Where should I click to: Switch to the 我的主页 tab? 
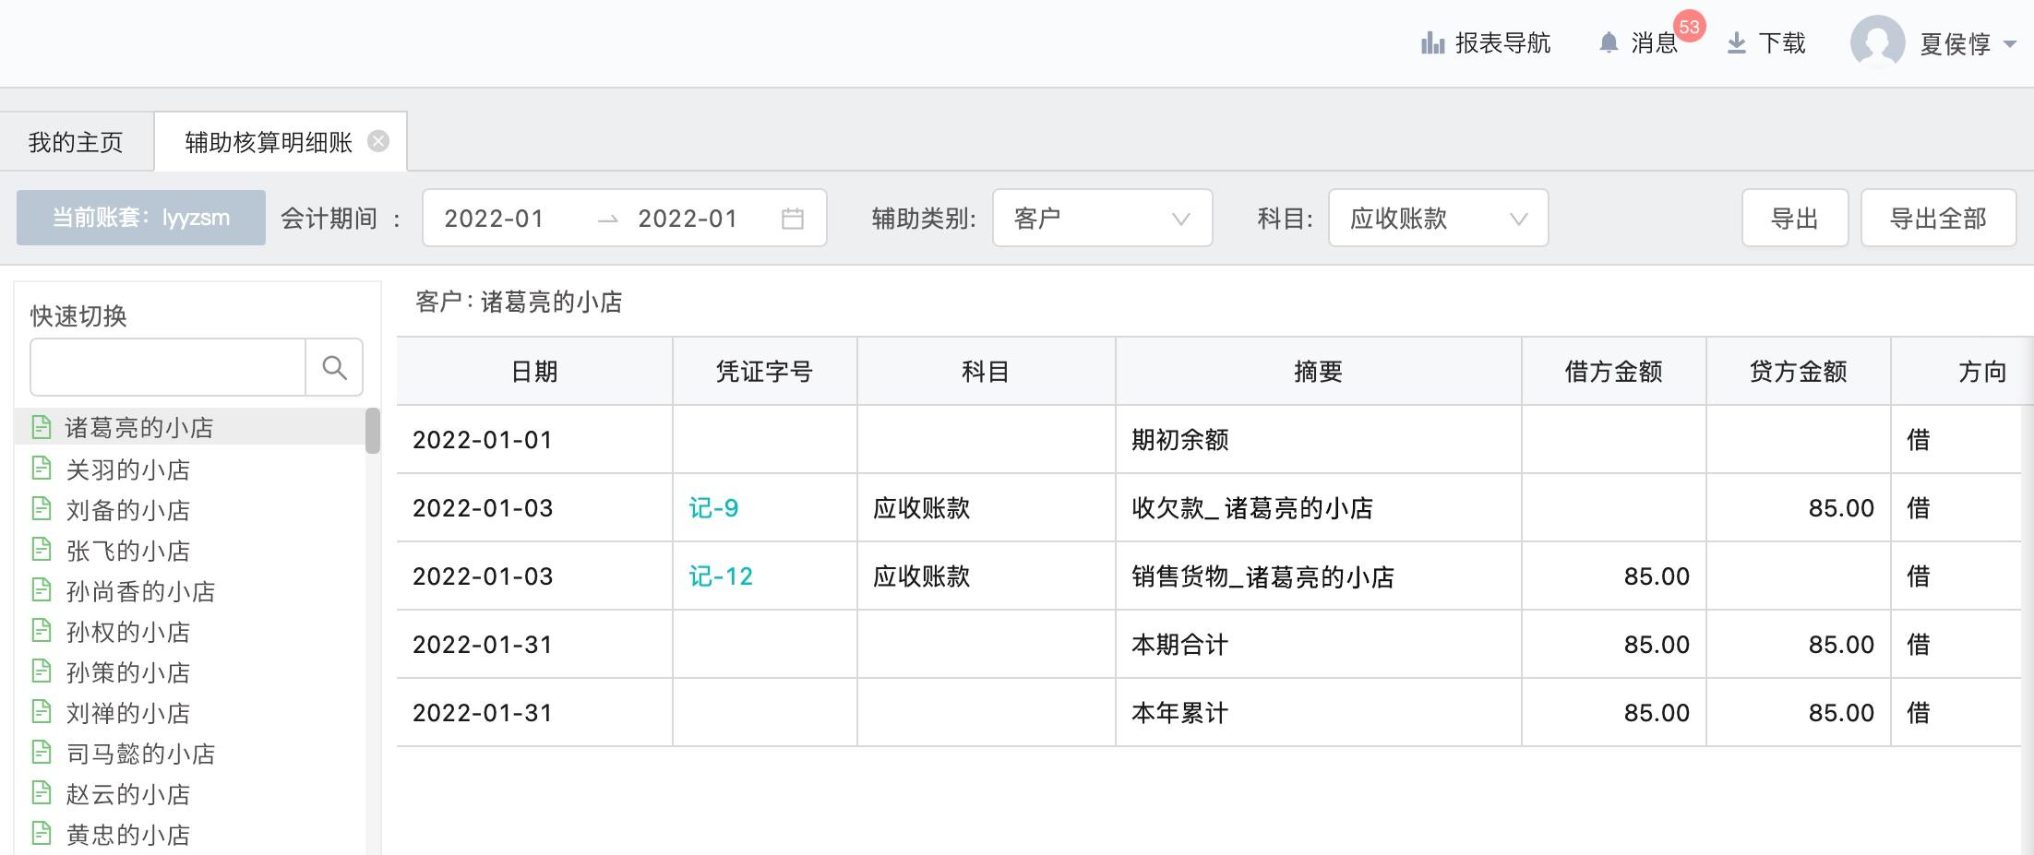76,142
